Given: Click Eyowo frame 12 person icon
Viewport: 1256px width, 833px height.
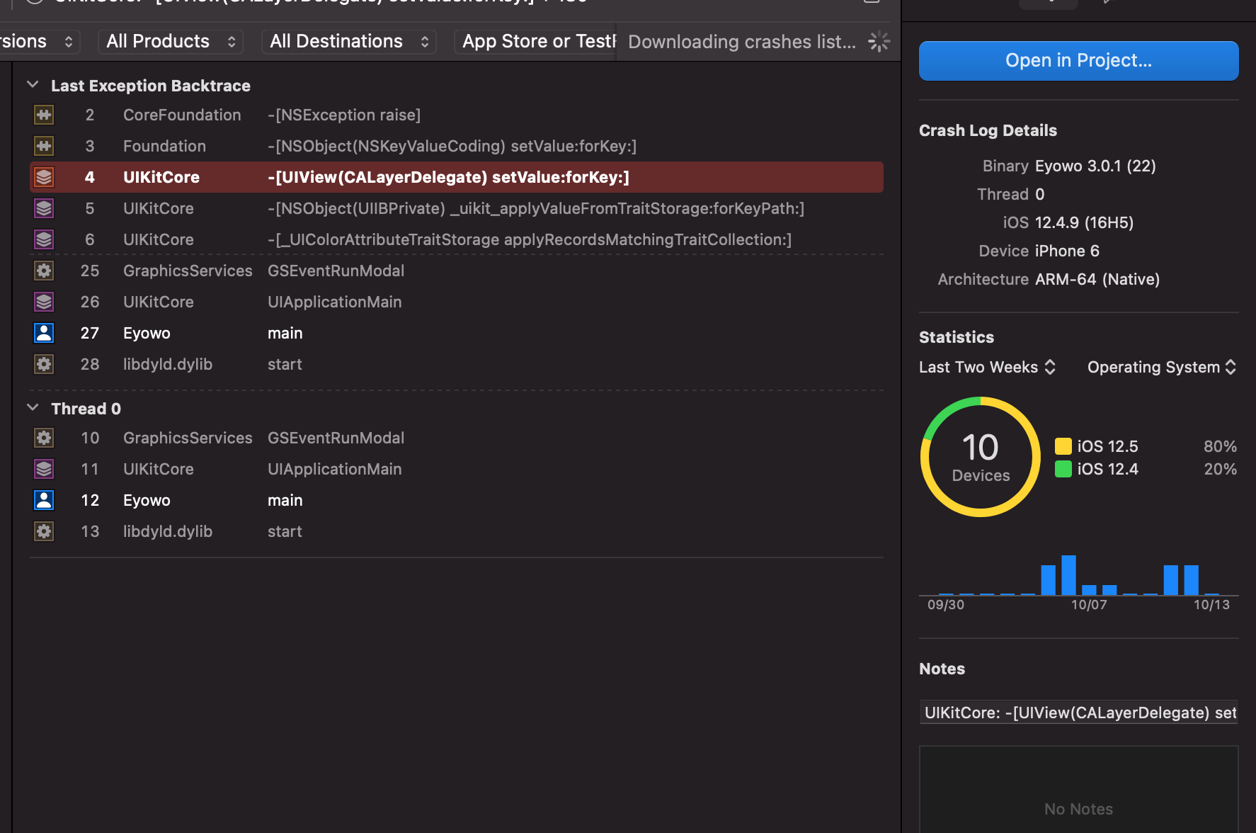Looking at the screenshot, I should tap(44, 500).
